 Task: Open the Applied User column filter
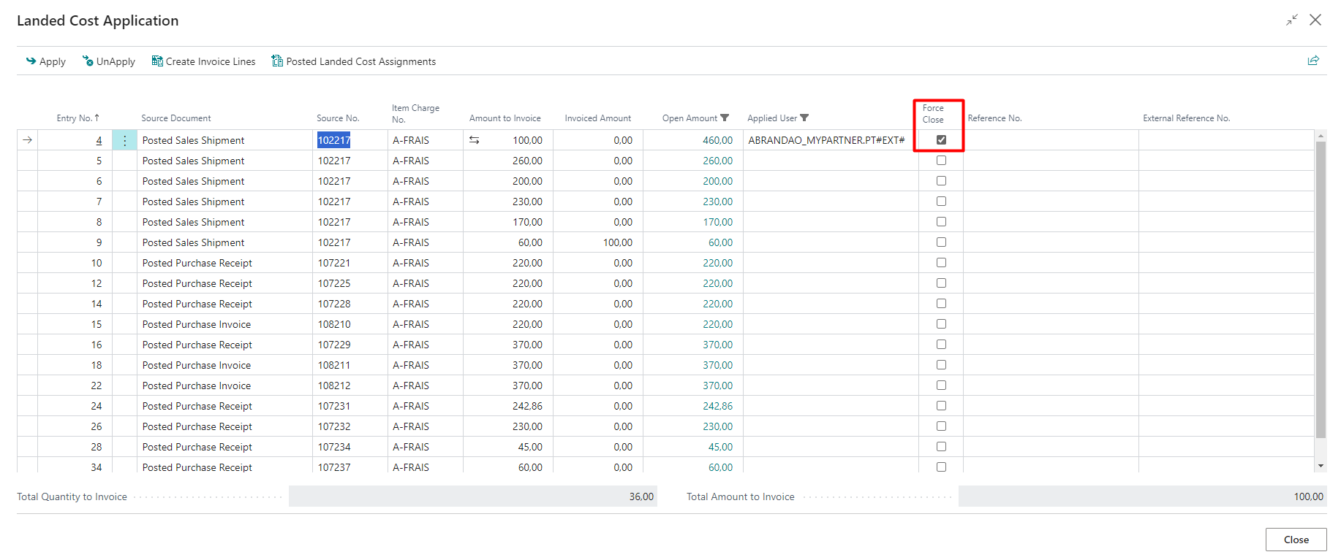tap(804, 118)
